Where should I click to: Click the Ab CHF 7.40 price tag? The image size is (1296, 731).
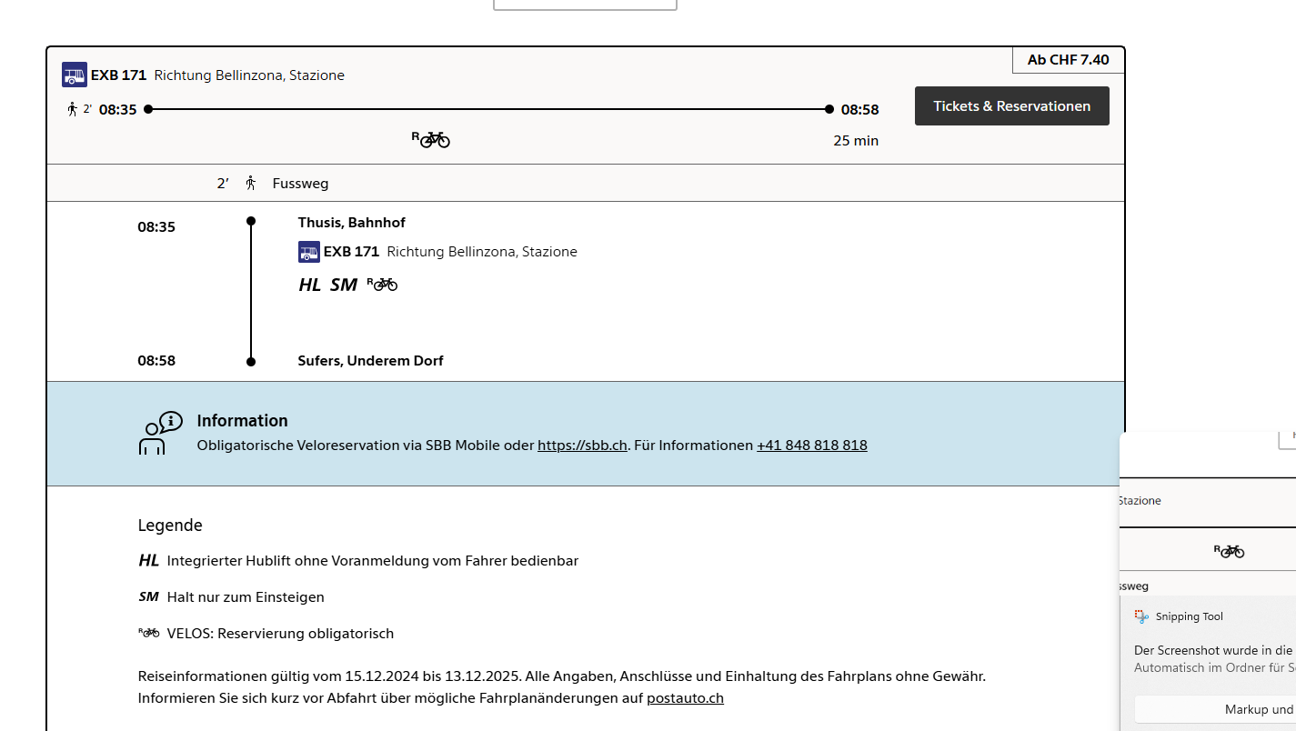pyautogui.click(x=1068, y=60)
